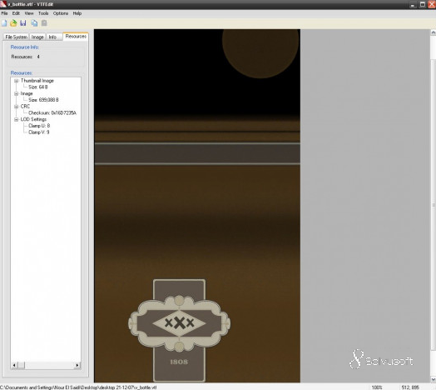
Task: Select the Clamp U: 8 entry
Action: 39,126
